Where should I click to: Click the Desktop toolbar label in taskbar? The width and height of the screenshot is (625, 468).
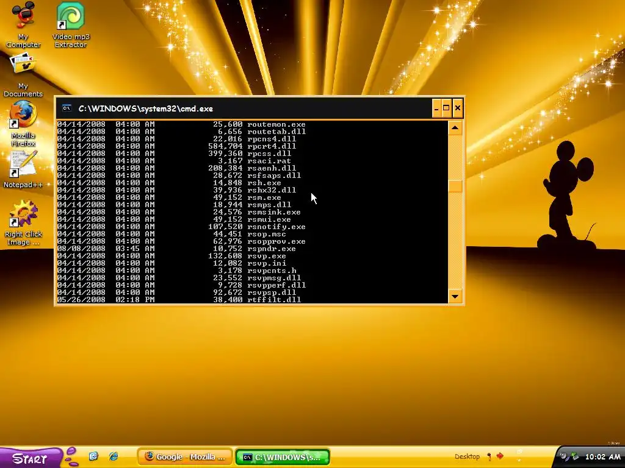tap(467, 456)
